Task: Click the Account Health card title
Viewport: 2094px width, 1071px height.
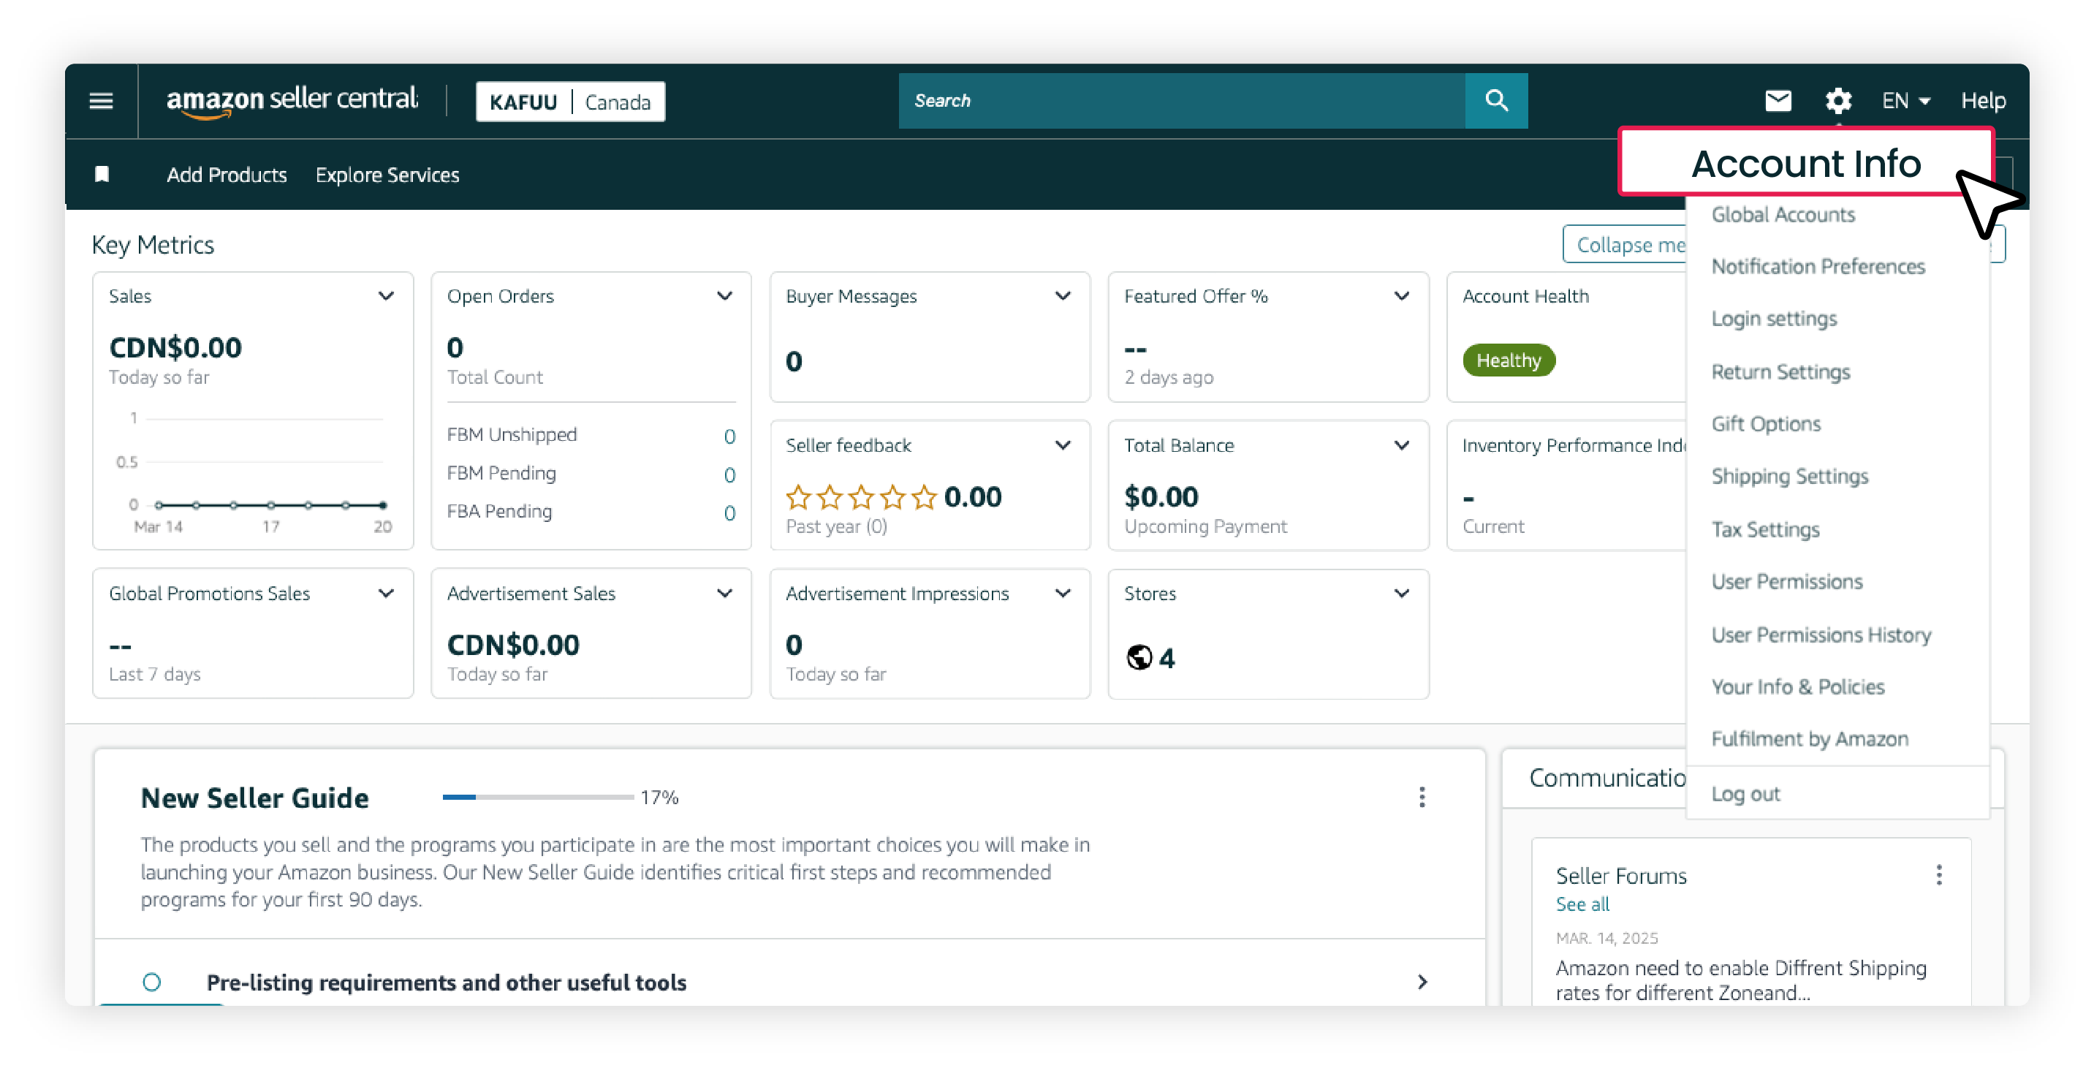Action: [1525, 296]
